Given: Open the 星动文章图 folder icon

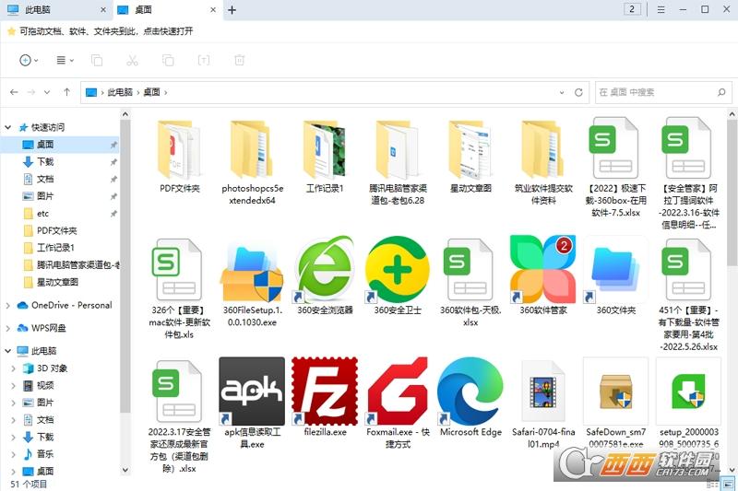Looking at the screenshot, I should click(470, 149).
